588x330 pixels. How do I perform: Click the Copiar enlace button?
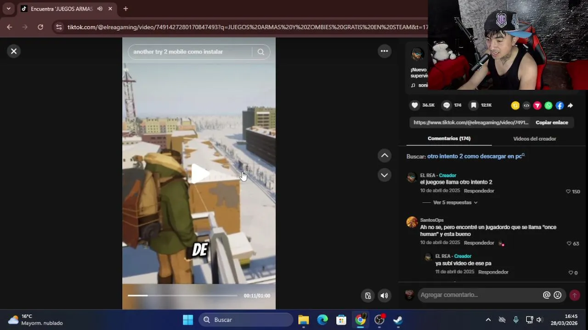[x=552, y=122]
